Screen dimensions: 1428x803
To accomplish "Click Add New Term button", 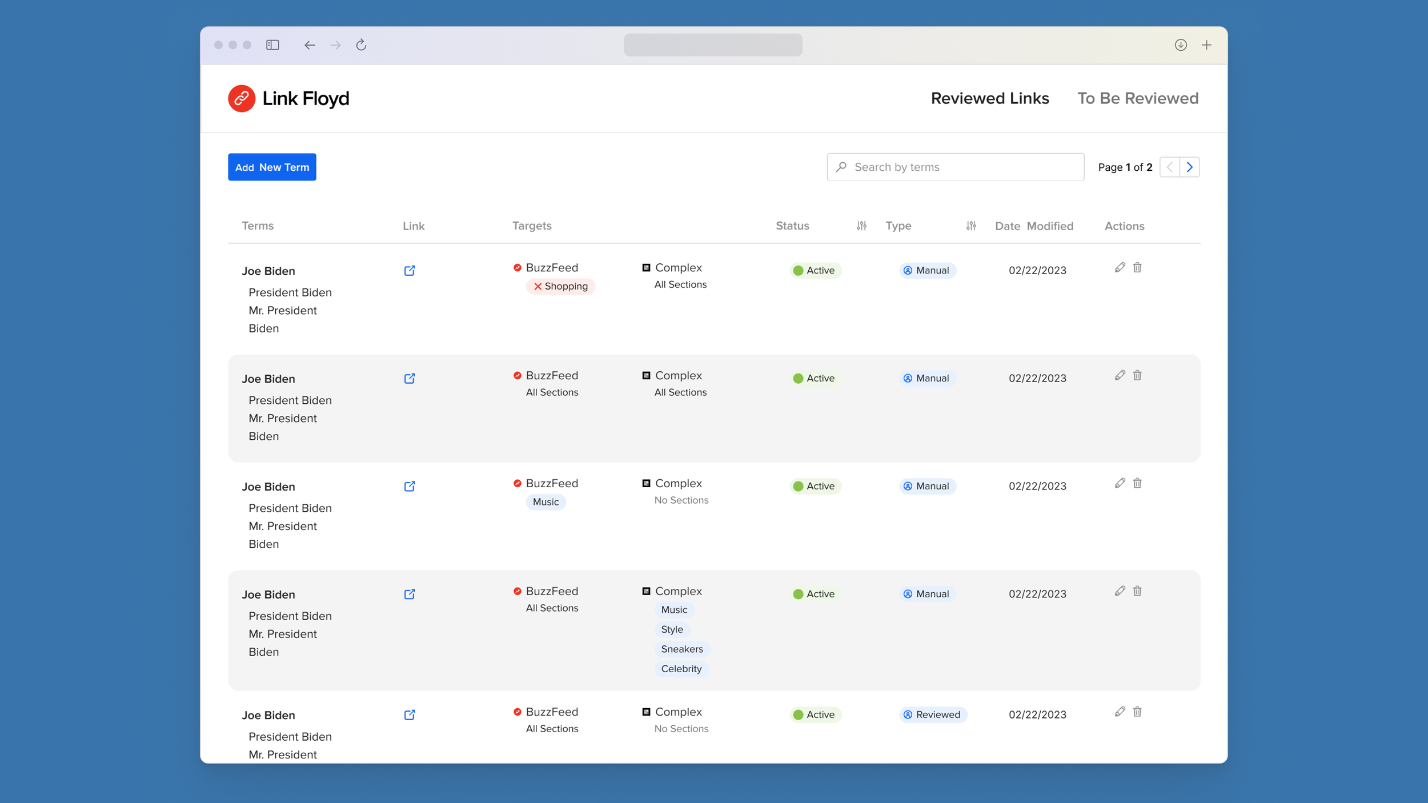I will [x=272, y=167].
